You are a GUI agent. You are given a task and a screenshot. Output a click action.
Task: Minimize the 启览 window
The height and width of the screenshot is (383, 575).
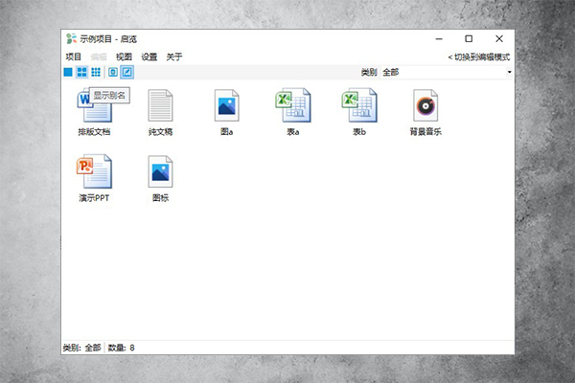coord(439,39)
